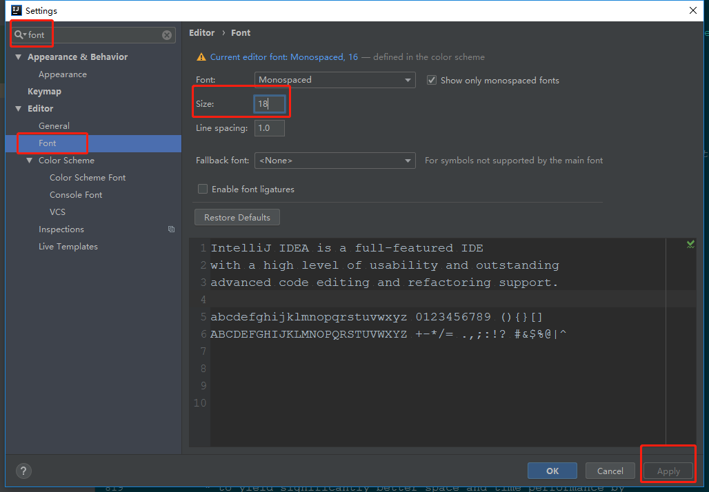Click the Editor breadcrumb
The image size is (709, 492).
coord(201,32)
